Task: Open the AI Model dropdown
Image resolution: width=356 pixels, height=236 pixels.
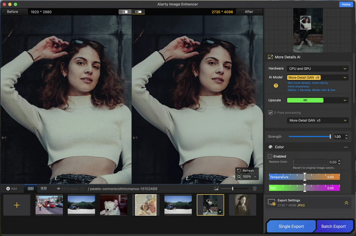Action: [317, 77]
